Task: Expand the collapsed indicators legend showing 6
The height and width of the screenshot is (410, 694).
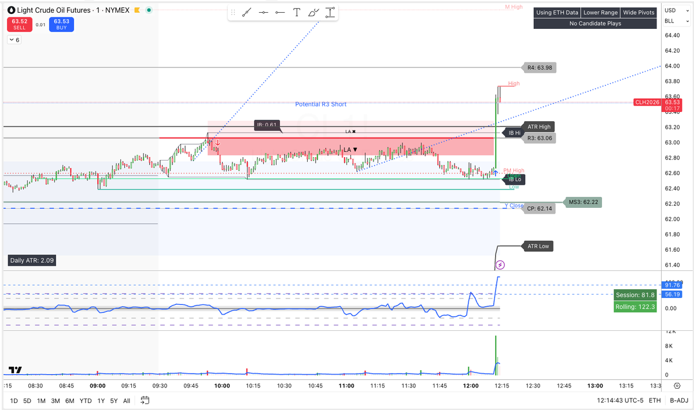Action: point(14,40)
